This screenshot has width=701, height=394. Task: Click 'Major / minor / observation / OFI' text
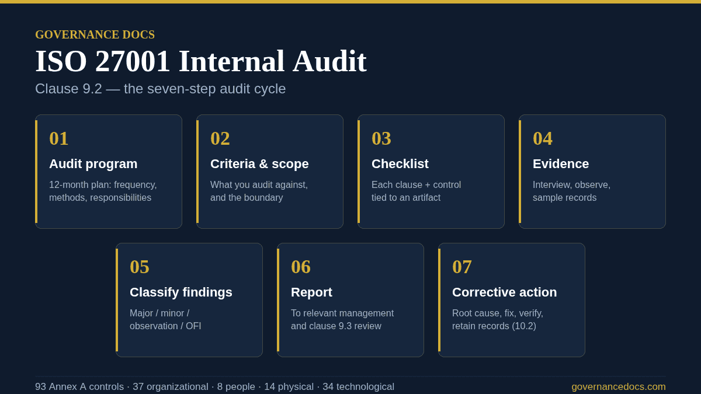[165, 320]
